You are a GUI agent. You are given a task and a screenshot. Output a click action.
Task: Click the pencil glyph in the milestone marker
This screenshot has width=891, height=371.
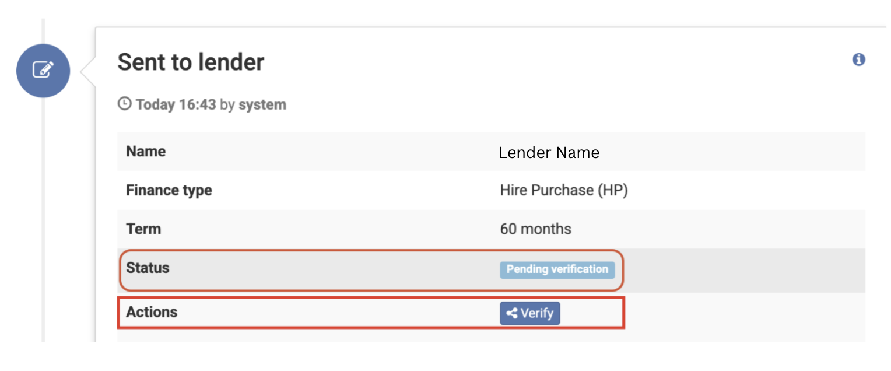coord(43,71)
